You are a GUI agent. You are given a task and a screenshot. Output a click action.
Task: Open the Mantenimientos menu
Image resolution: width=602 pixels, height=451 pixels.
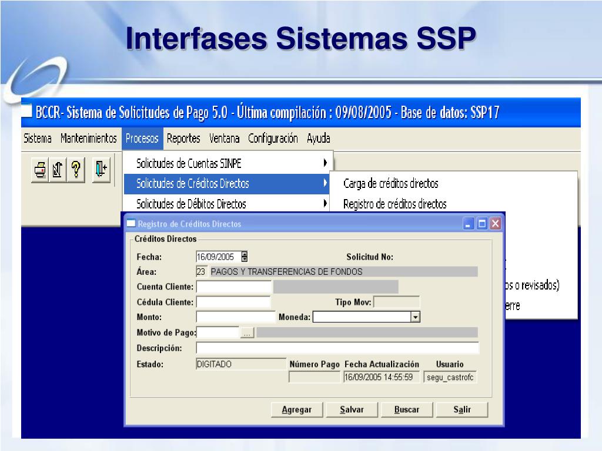click(x=89, y=138)
